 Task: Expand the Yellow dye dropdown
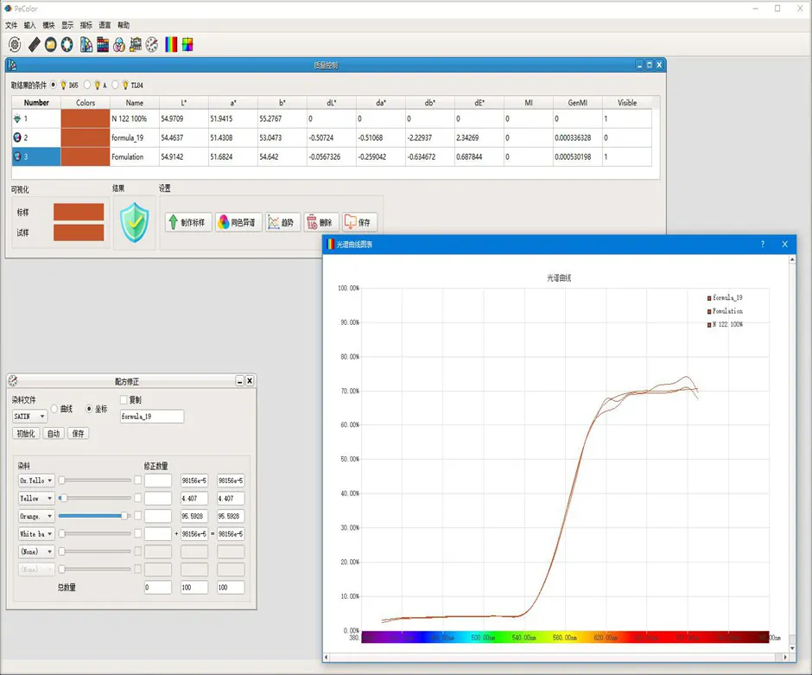[36, 499]
